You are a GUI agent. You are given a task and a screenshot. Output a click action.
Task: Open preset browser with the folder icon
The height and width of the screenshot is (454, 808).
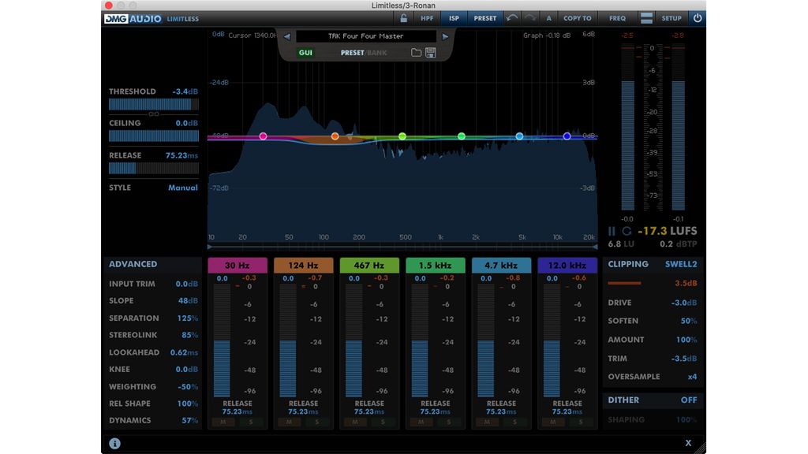click(x=416, y=52)
